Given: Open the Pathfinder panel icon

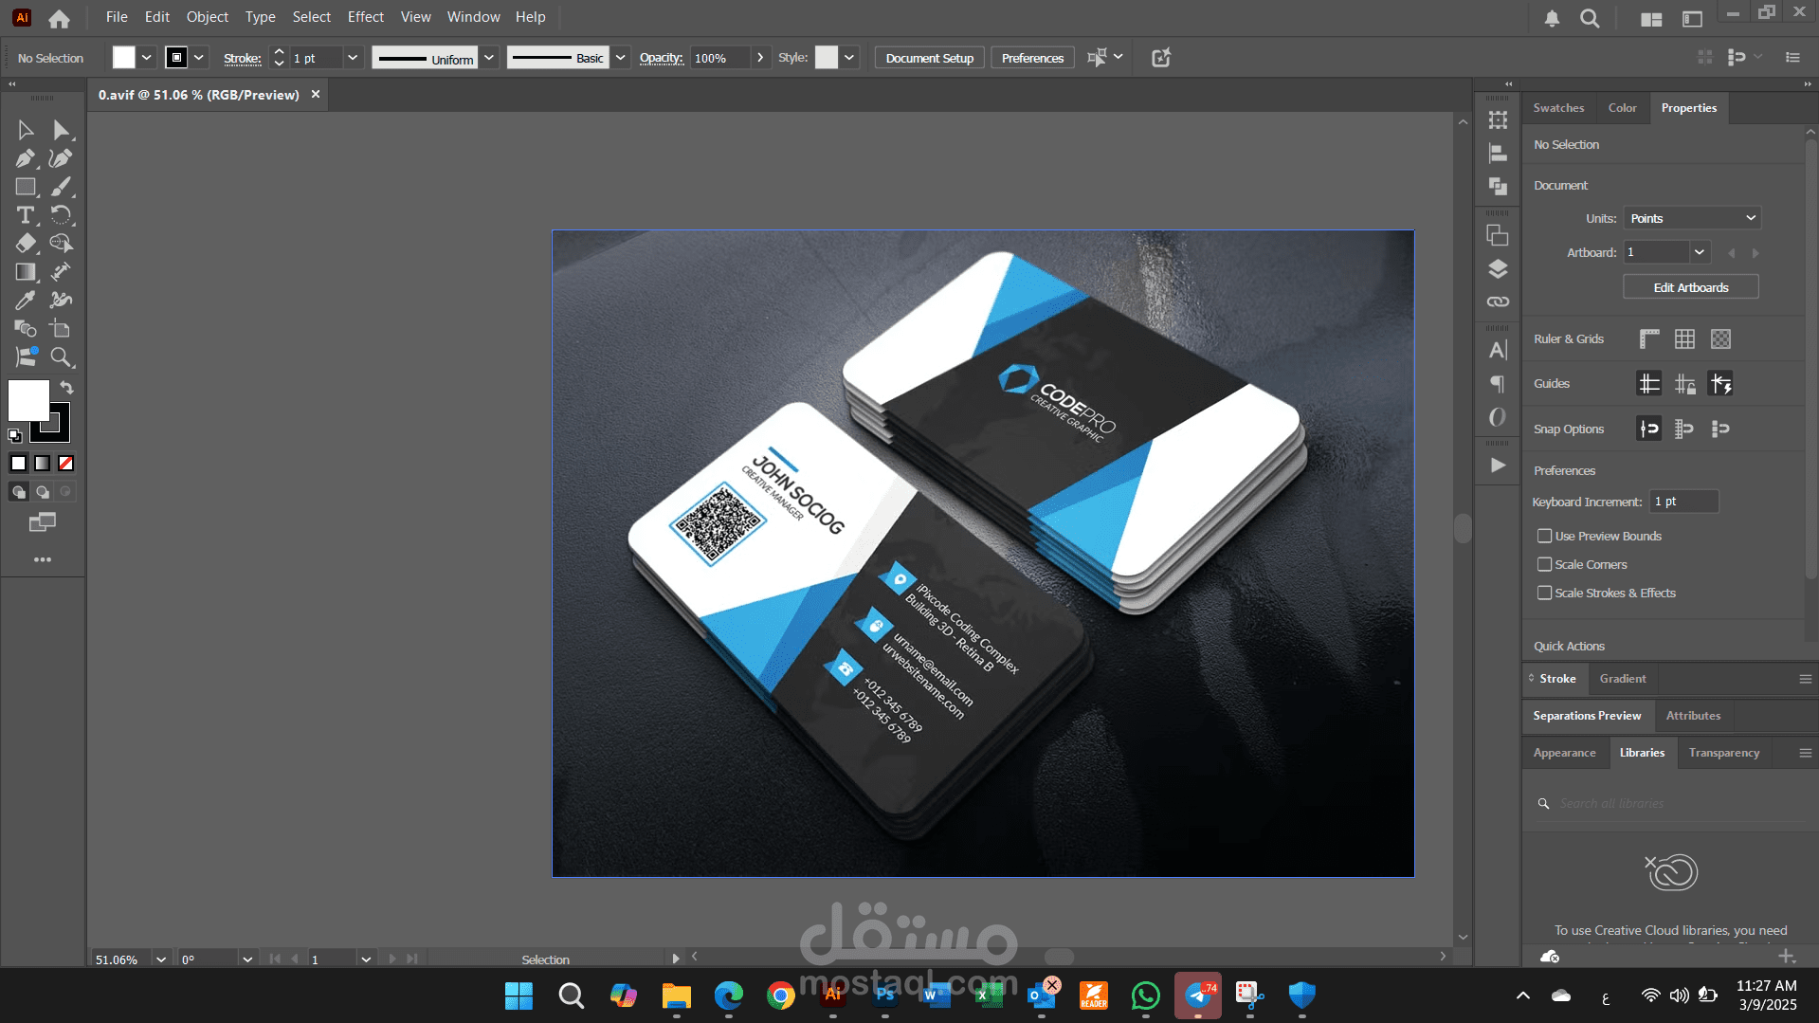Looking at the screenshot, I should [1498, 186].
